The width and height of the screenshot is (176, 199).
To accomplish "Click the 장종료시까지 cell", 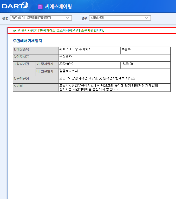I will click(115, 72).
